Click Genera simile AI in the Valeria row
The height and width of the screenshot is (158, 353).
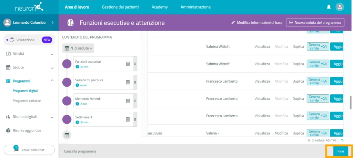point(318,133)
